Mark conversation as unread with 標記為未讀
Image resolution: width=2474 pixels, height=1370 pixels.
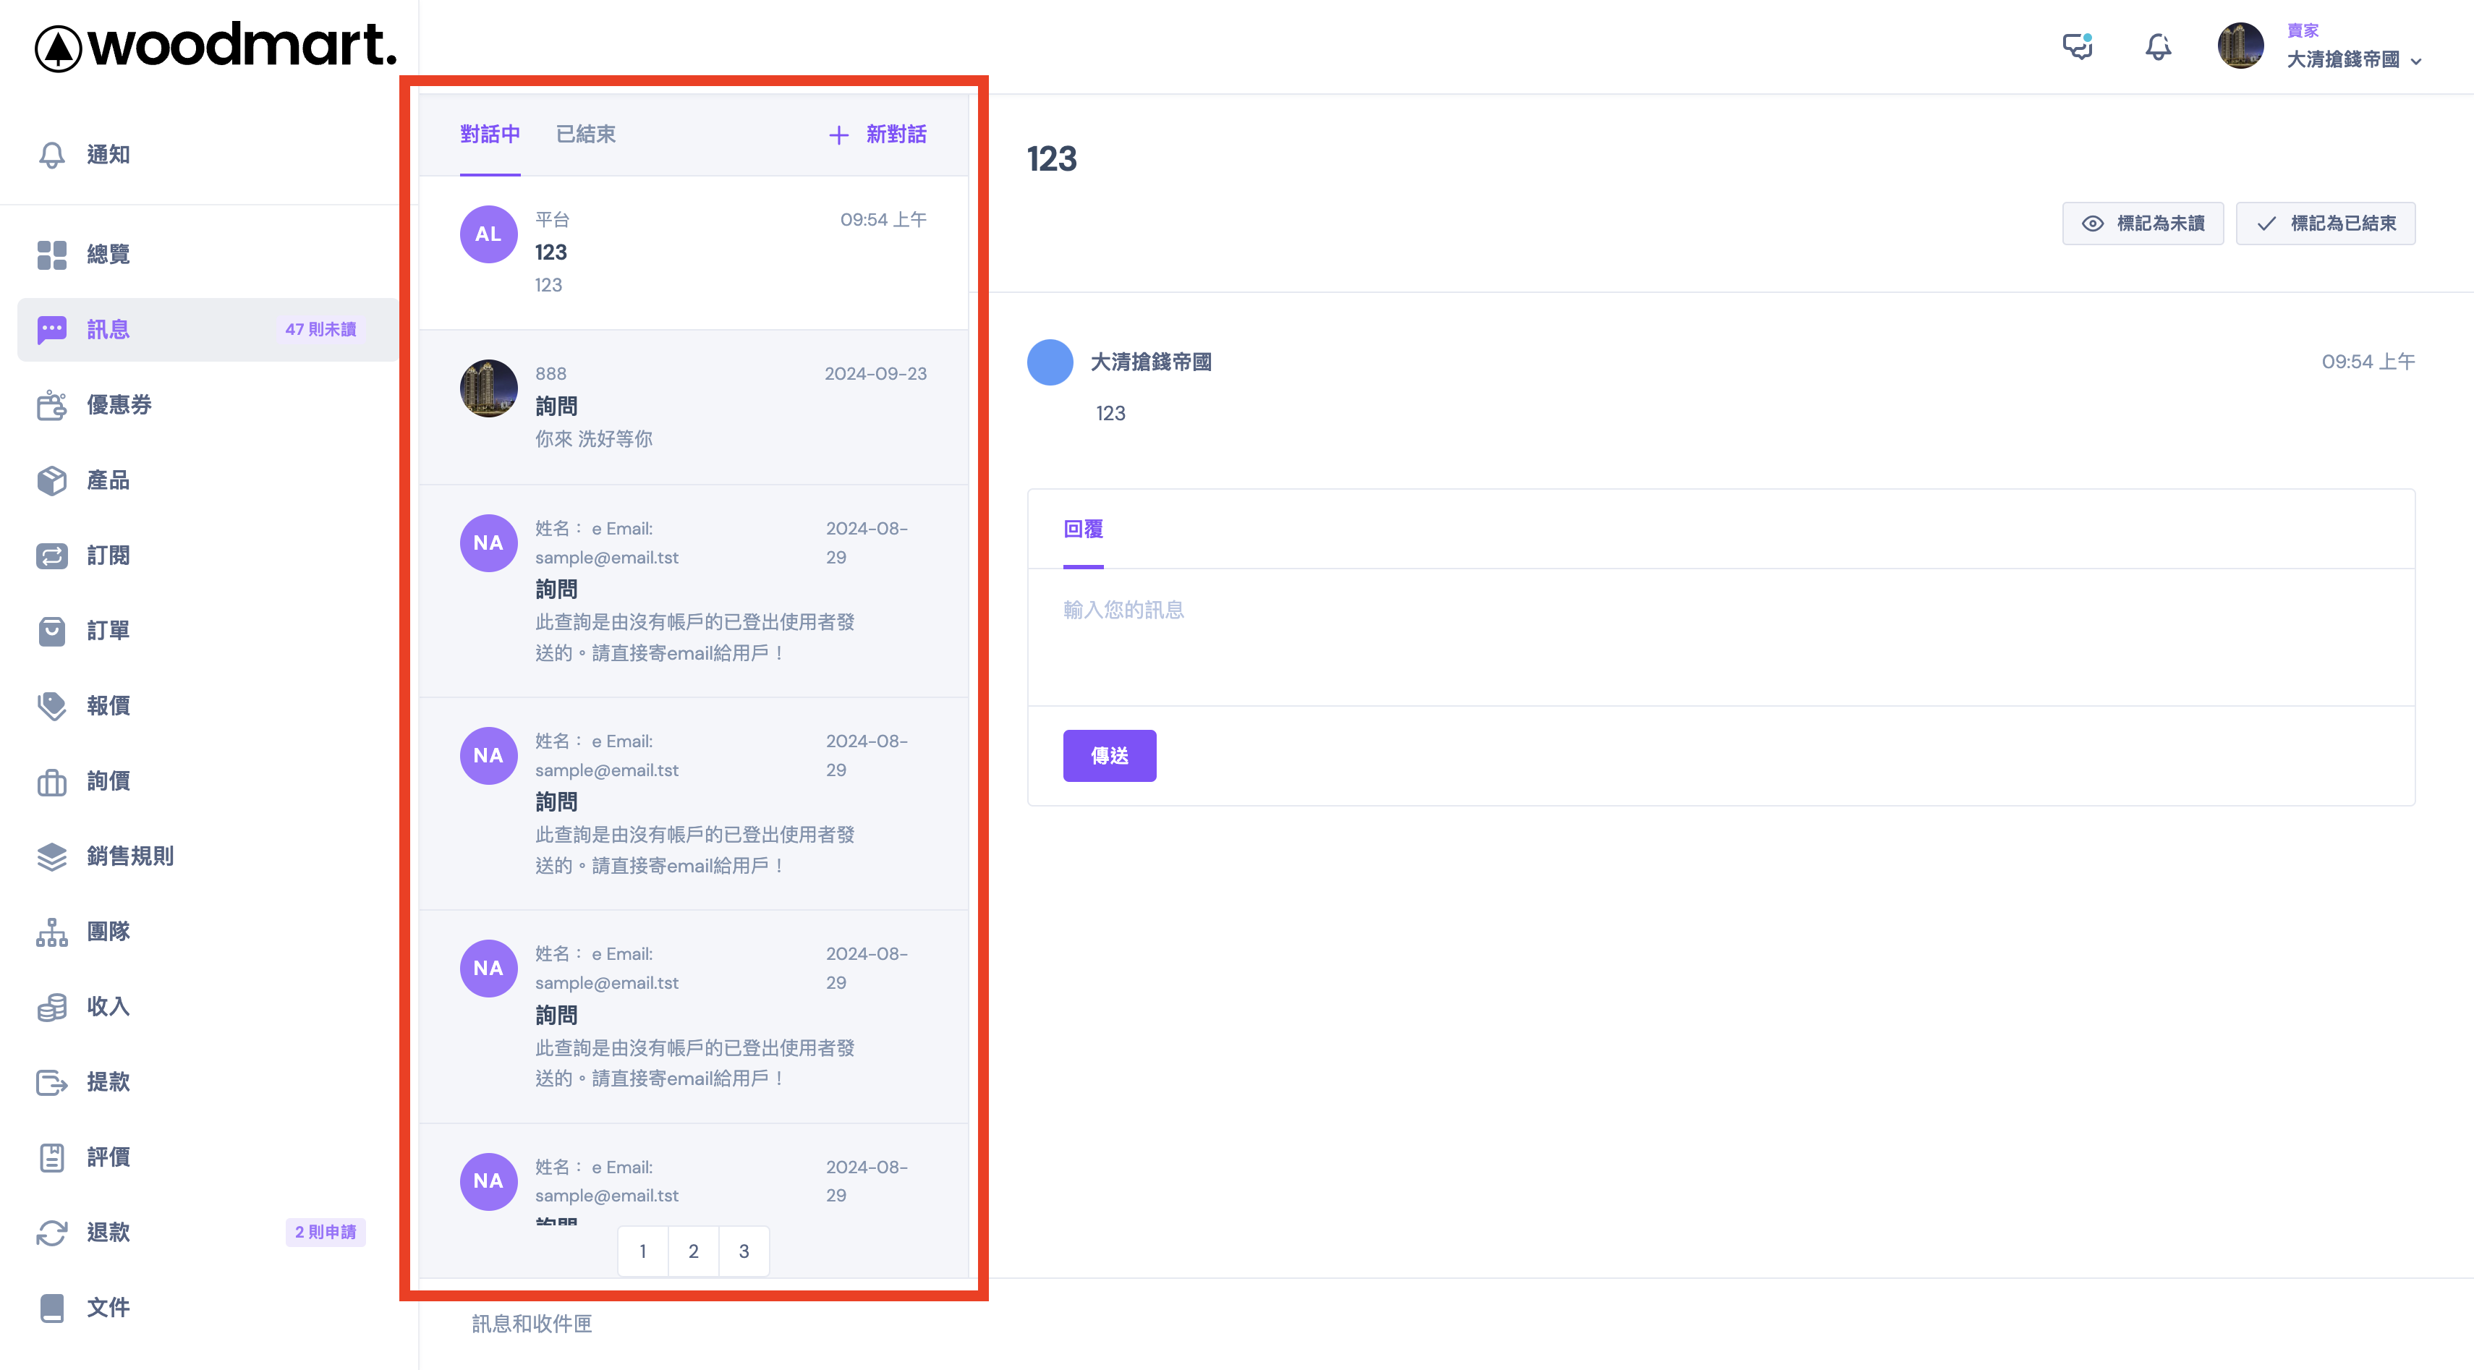2142,224
